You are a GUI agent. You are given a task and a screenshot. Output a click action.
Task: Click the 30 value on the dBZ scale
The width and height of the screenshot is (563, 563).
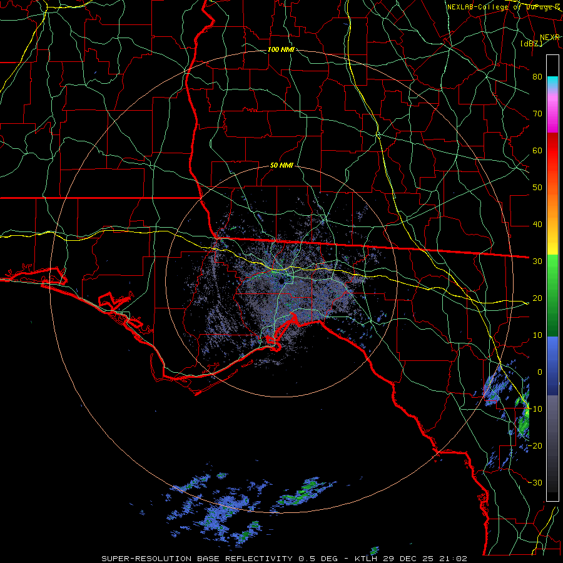[537, 261]
